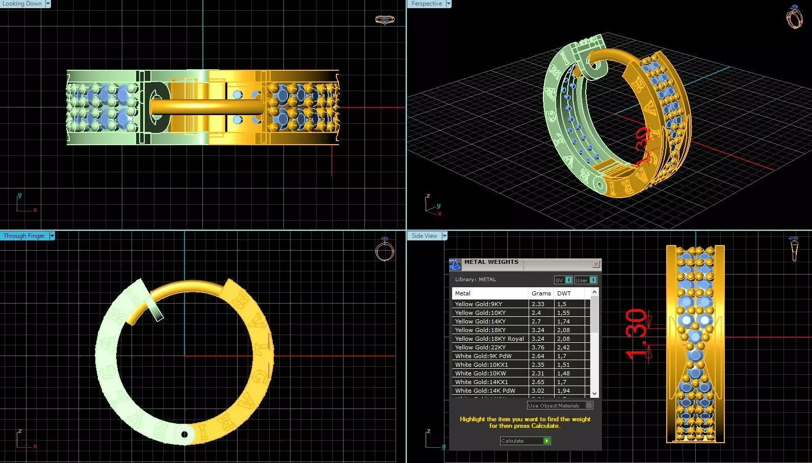Screen dimensions: 812x463
Task: Toggle Use Object Materials option
Action: pyautogui.click(x=560, y=405)
